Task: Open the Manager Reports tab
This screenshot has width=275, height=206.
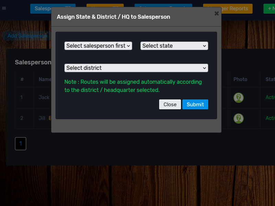Action: [x=228, y=9]
